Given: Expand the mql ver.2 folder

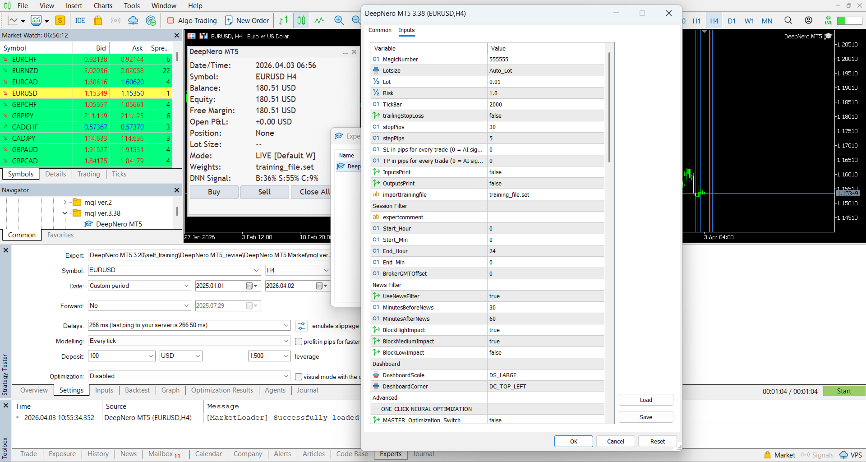Looking at the screenshot, I should pyautogui.click(x=65, y=203).
